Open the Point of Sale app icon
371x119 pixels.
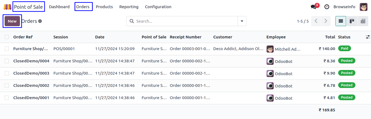[x=7, y=7]
